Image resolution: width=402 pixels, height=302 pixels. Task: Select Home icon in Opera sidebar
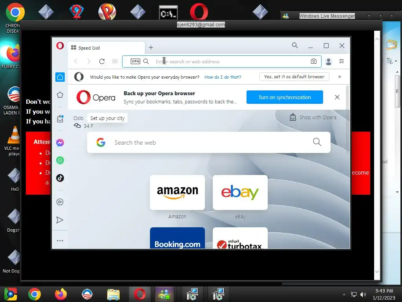[x=60, y=77]
